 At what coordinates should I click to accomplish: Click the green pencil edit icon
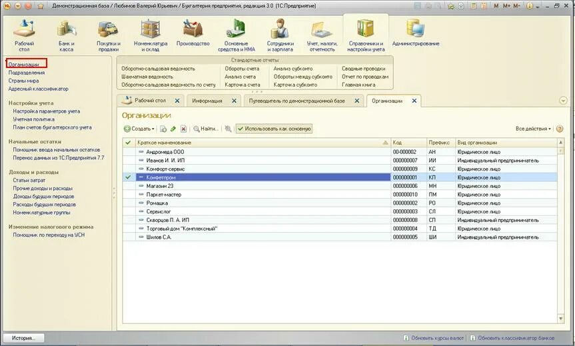click(173, 129)
